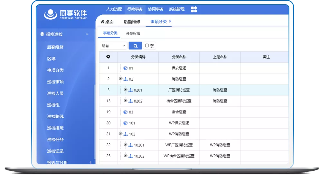Select the 事项分类 sub-tab
The height and width of the screenshot is (176, 322).
click(110, 33)
